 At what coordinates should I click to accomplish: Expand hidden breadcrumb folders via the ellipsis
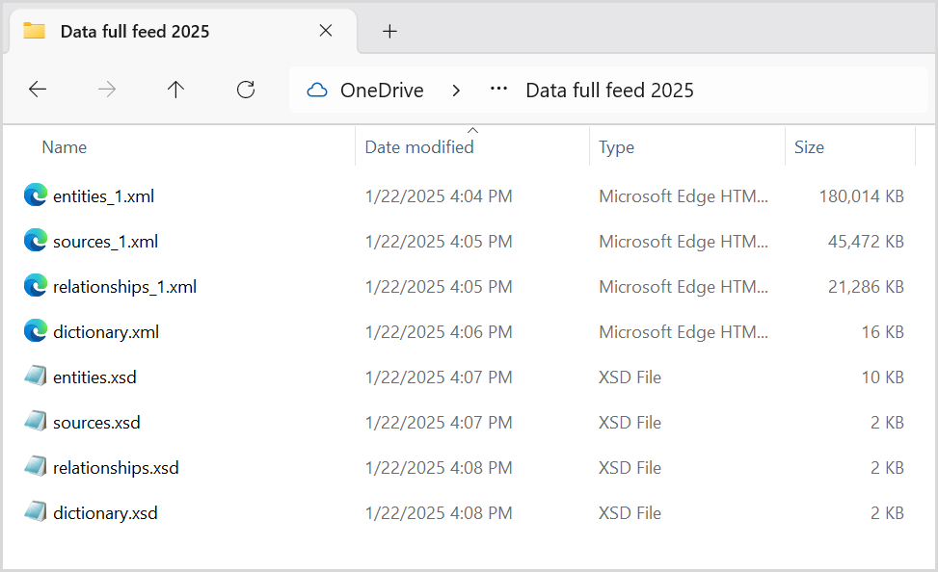click(498, 90)
